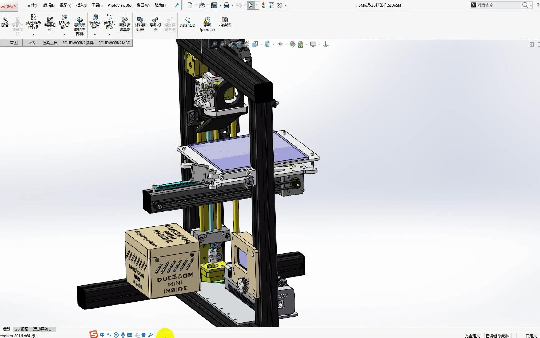Click Update Speedpak (更新 Speedpak)
This screenshot has height=338, width=540.
pos(207,24)
